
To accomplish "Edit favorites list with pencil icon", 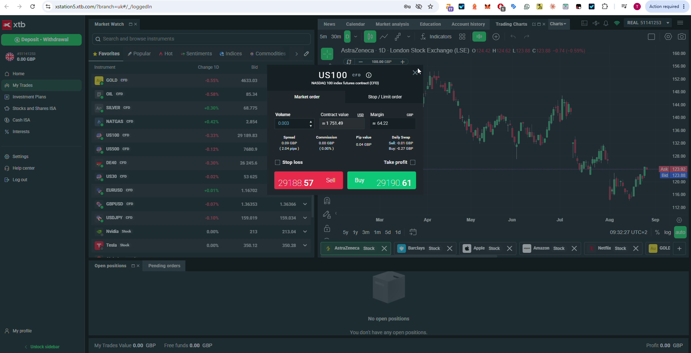I will click(306, 54).
